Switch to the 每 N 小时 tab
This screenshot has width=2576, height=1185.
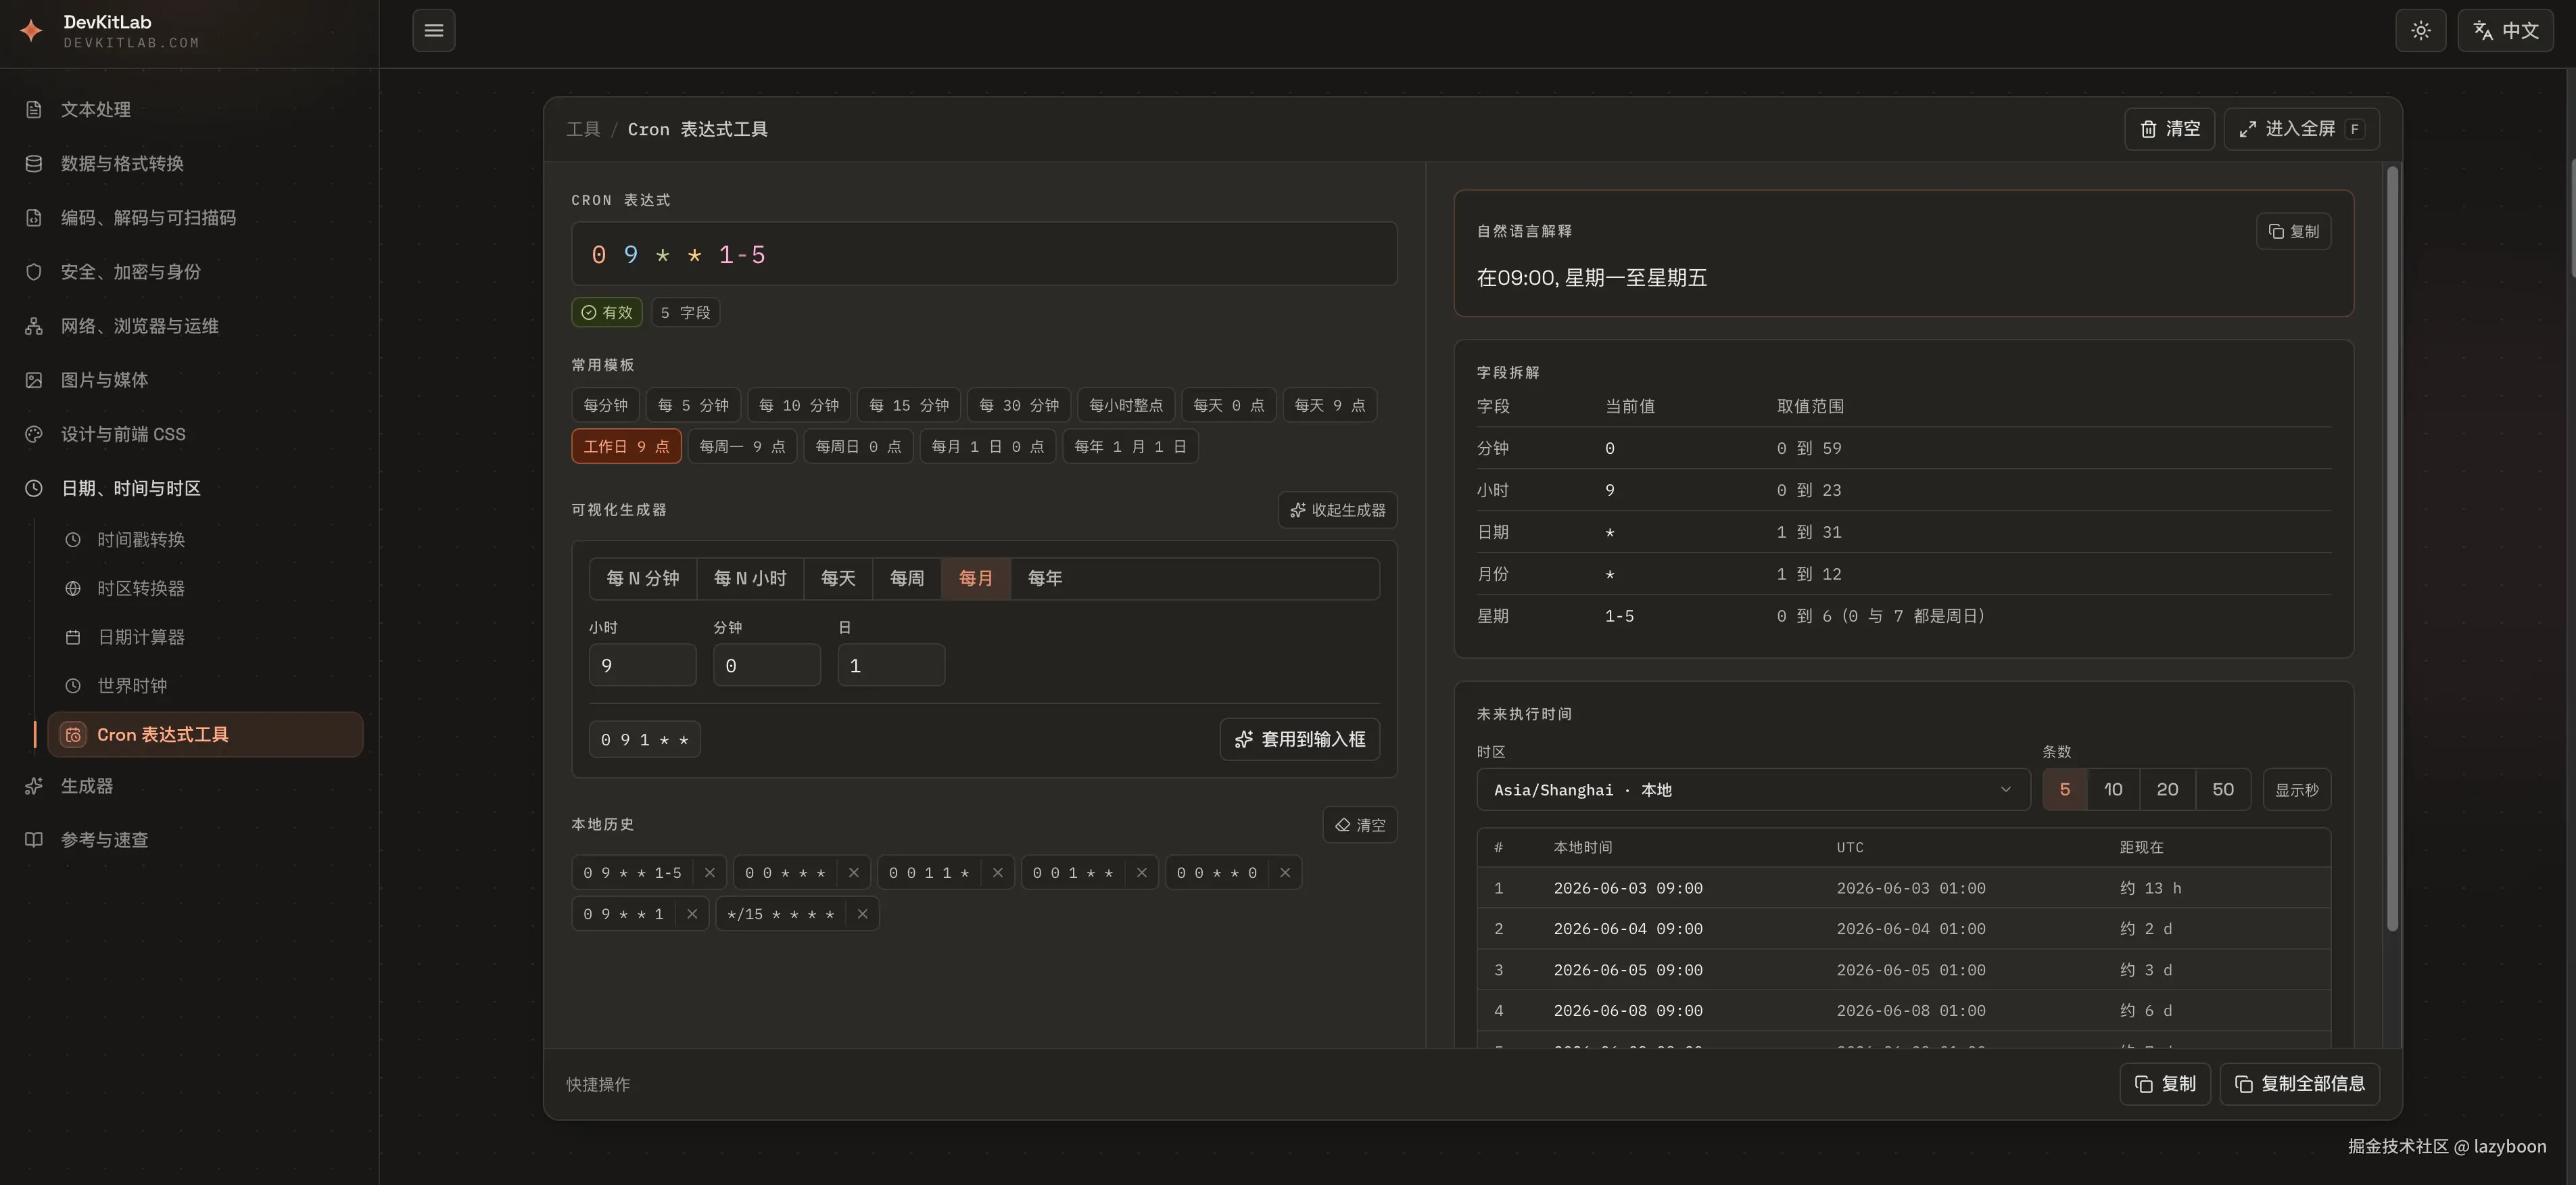(750, 578)
